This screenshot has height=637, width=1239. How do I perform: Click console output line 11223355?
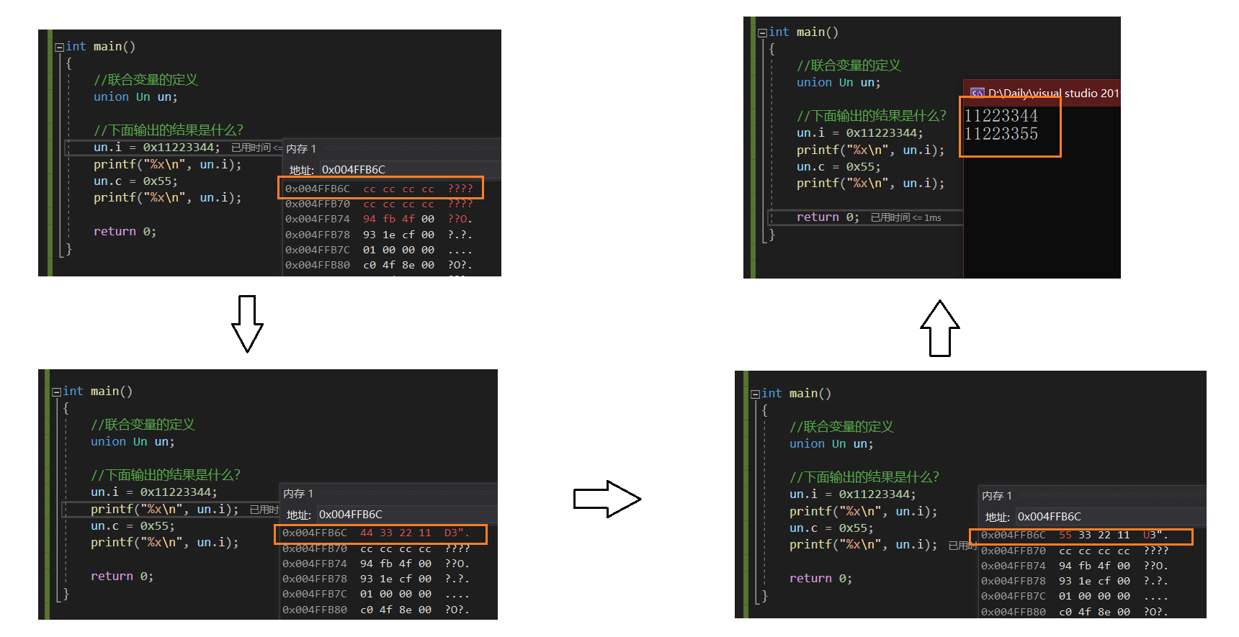click(1001, 134)
